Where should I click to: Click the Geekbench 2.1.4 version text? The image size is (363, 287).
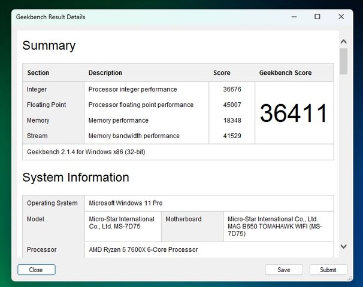coord(86,152)
